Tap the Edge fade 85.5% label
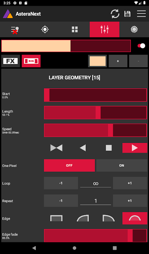 (10, 236)
